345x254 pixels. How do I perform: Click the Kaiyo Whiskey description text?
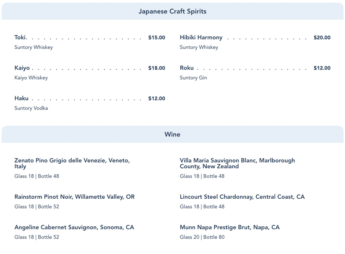[x=31, y=78]
